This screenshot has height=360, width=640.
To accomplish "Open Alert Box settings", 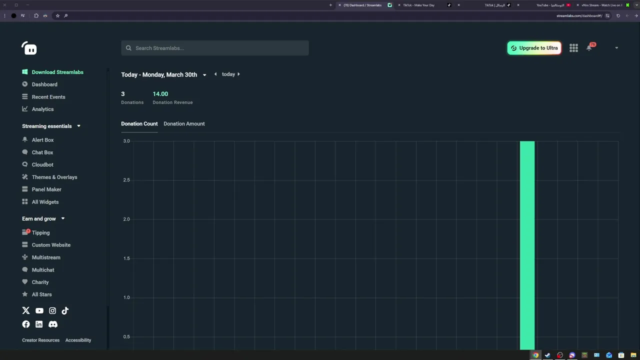I will tap(42, 140).
